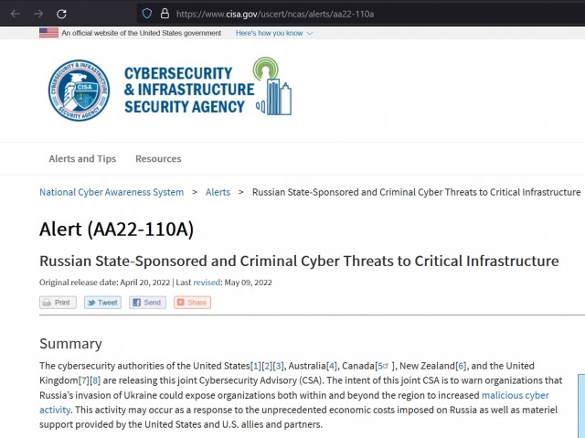Click 'An official website of the United States government' text

(x=142, y=33)
